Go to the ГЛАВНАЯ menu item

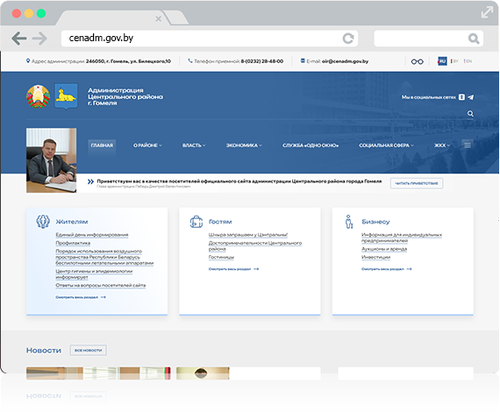pos(102,146)
